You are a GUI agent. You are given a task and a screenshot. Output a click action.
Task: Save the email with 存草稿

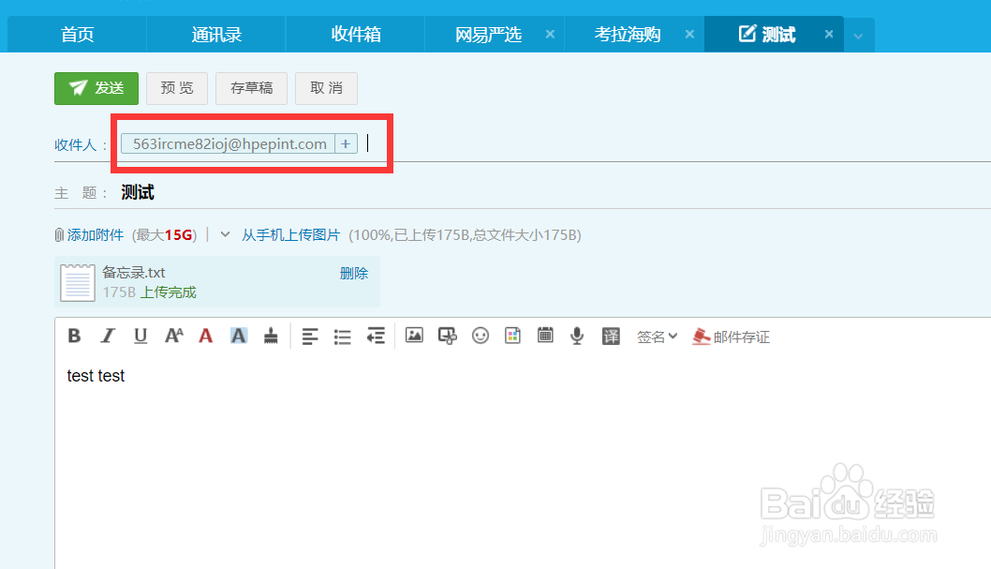point(251,87)
